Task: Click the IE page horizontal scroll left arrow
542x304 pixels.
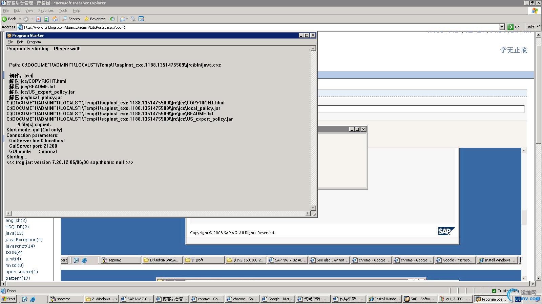Action: [x=3, y=284]
